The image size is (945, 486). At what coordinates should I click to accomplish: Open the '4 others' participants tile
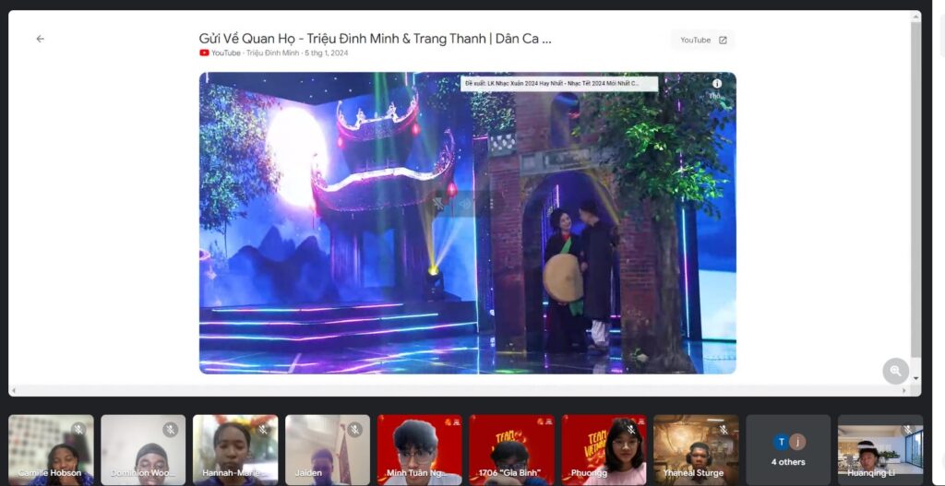point(788,450)
